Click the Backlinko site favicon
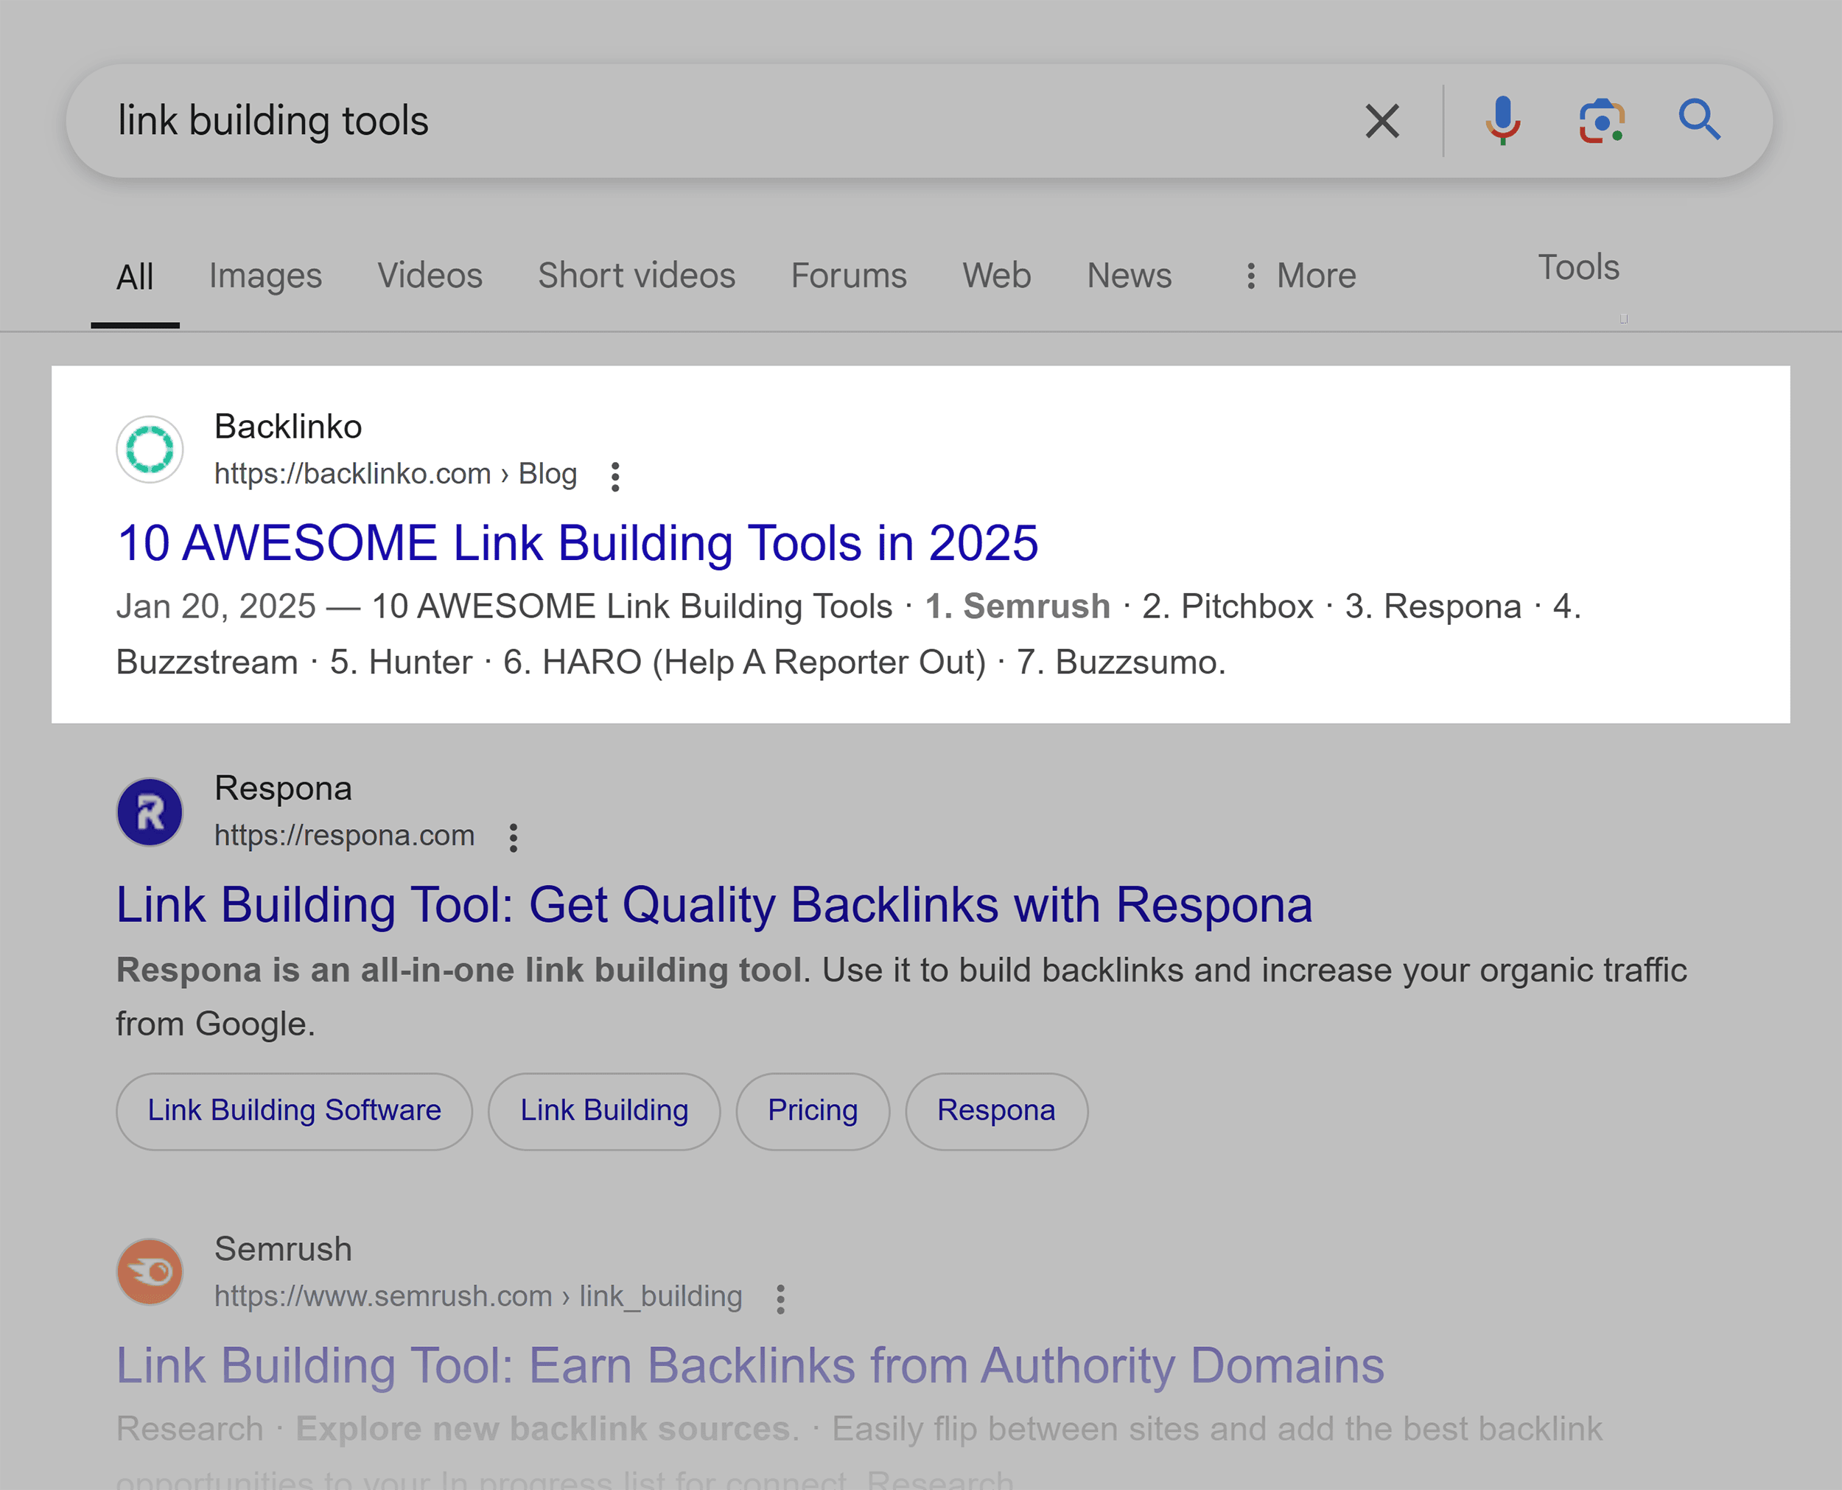Viewport: 1842px width, 1490px height. click(x=150, y=450)
